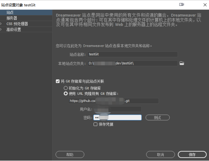This screenshot has width=209, height=161.
Task: Open the 服务器 category
Action: 26,18
